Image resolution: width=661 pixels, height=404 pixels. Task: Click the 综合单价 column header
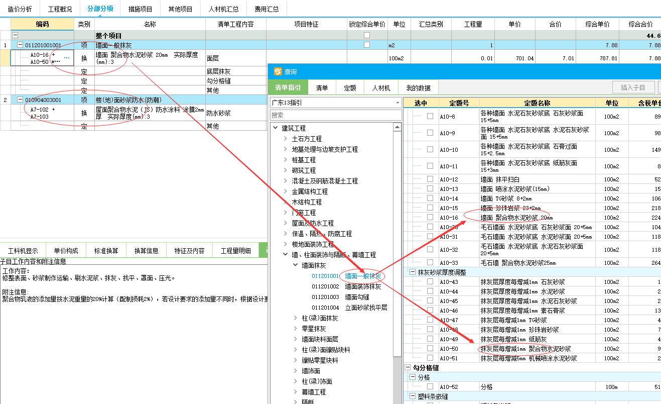click(598, 24)
